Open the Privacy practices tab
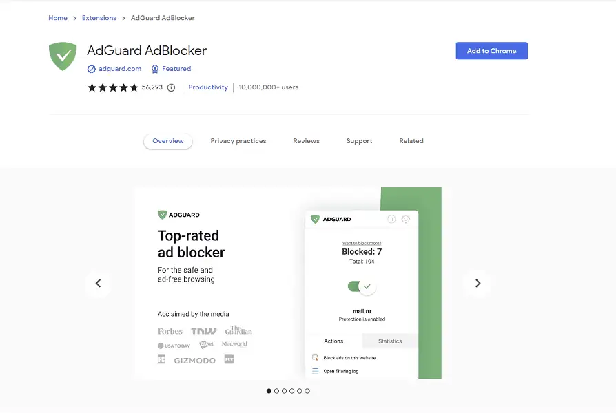Image resolution: width=616 pixels, height=413 pixels. coord(238,141)
